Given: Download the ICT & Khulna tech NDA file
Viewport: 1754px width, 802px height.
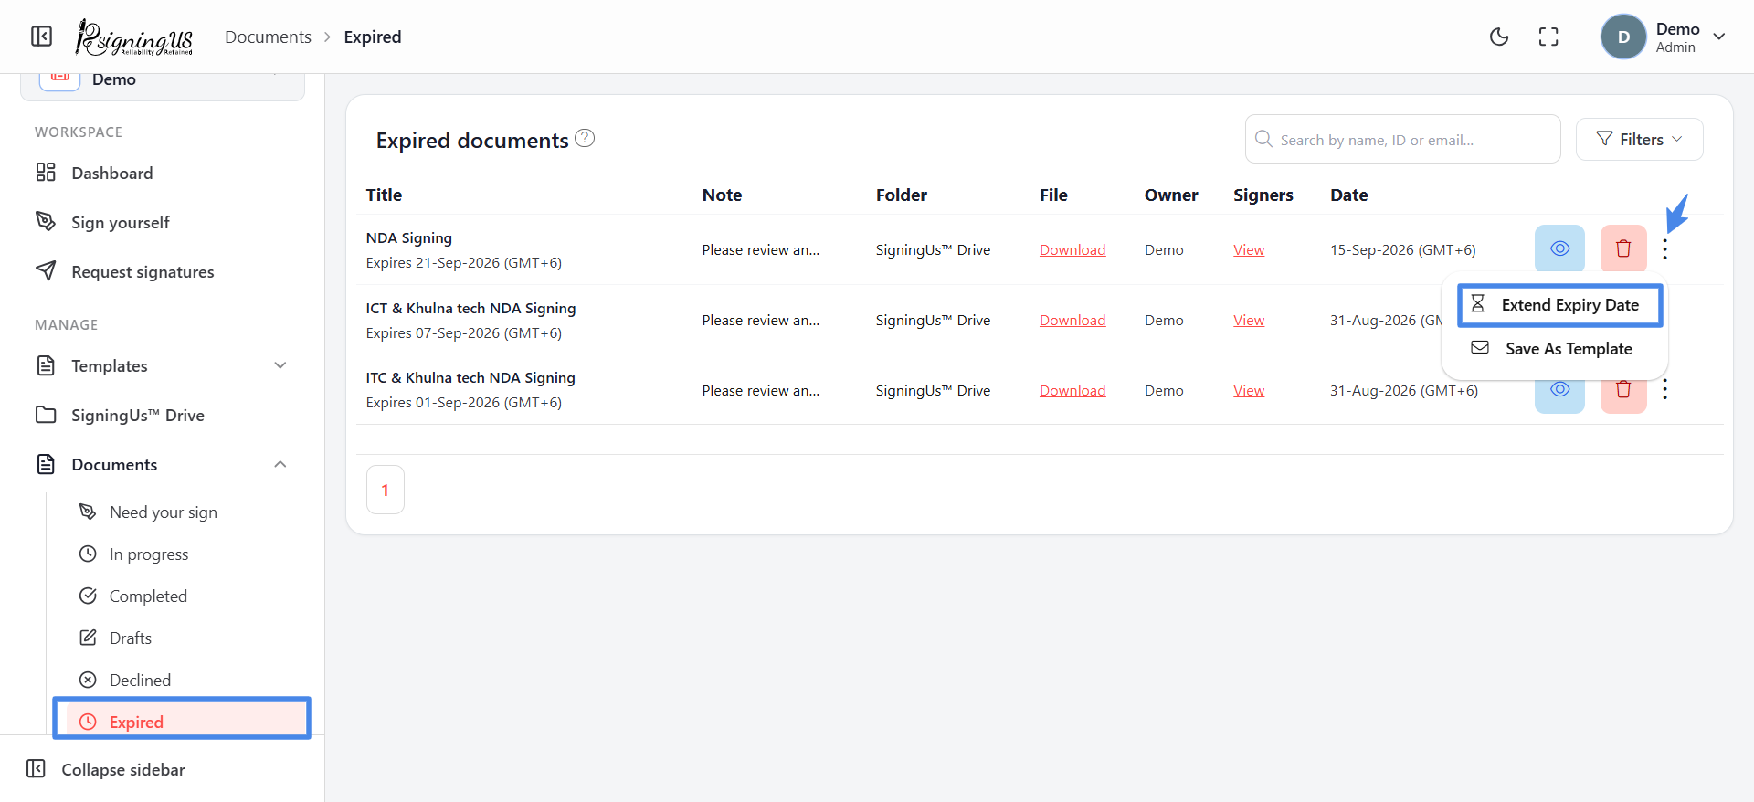Looking at the screenshot, I should click(x=1072, y=320).
